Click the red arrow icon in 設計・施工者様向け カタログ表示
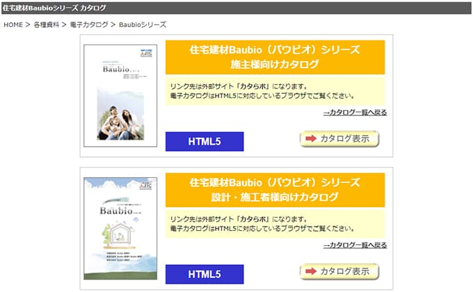This screenshot has width=473, height=292. [310, 271]
